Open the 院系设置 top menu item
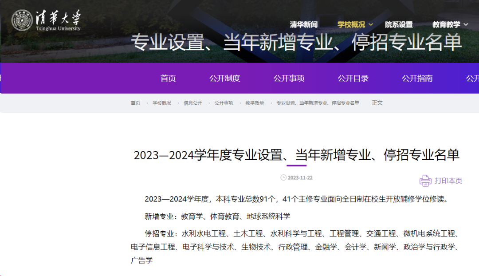 coord(399,24)
